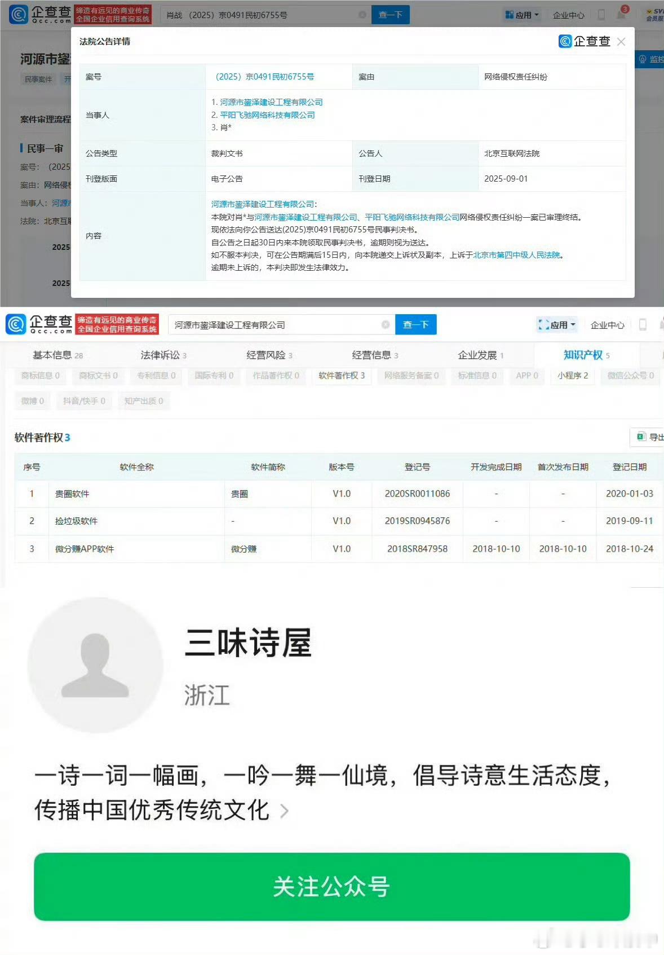Click the green 关注公众号 button
The width and height of the screenshot is (664, 955).
point(331,886)
